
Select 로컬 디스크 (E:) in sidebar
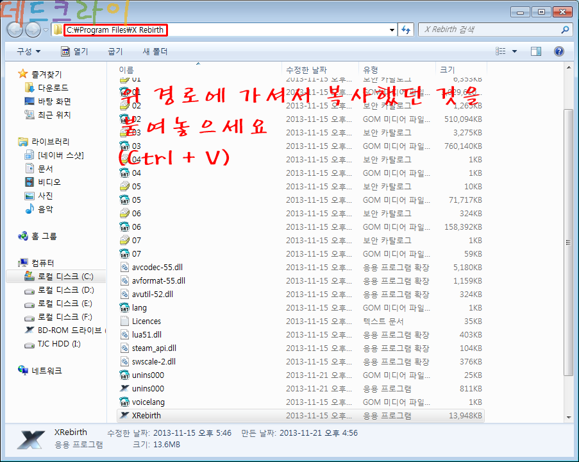[x=65, y=304]
